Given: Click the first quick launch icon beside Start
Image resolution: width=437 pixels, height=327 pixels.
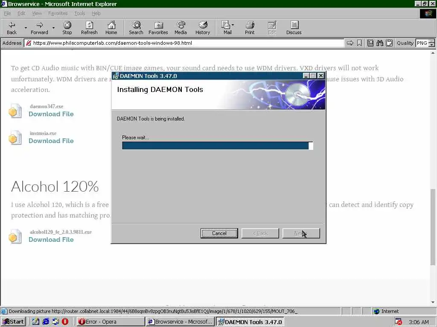Looking at the screenshot, I should point(36,322).
